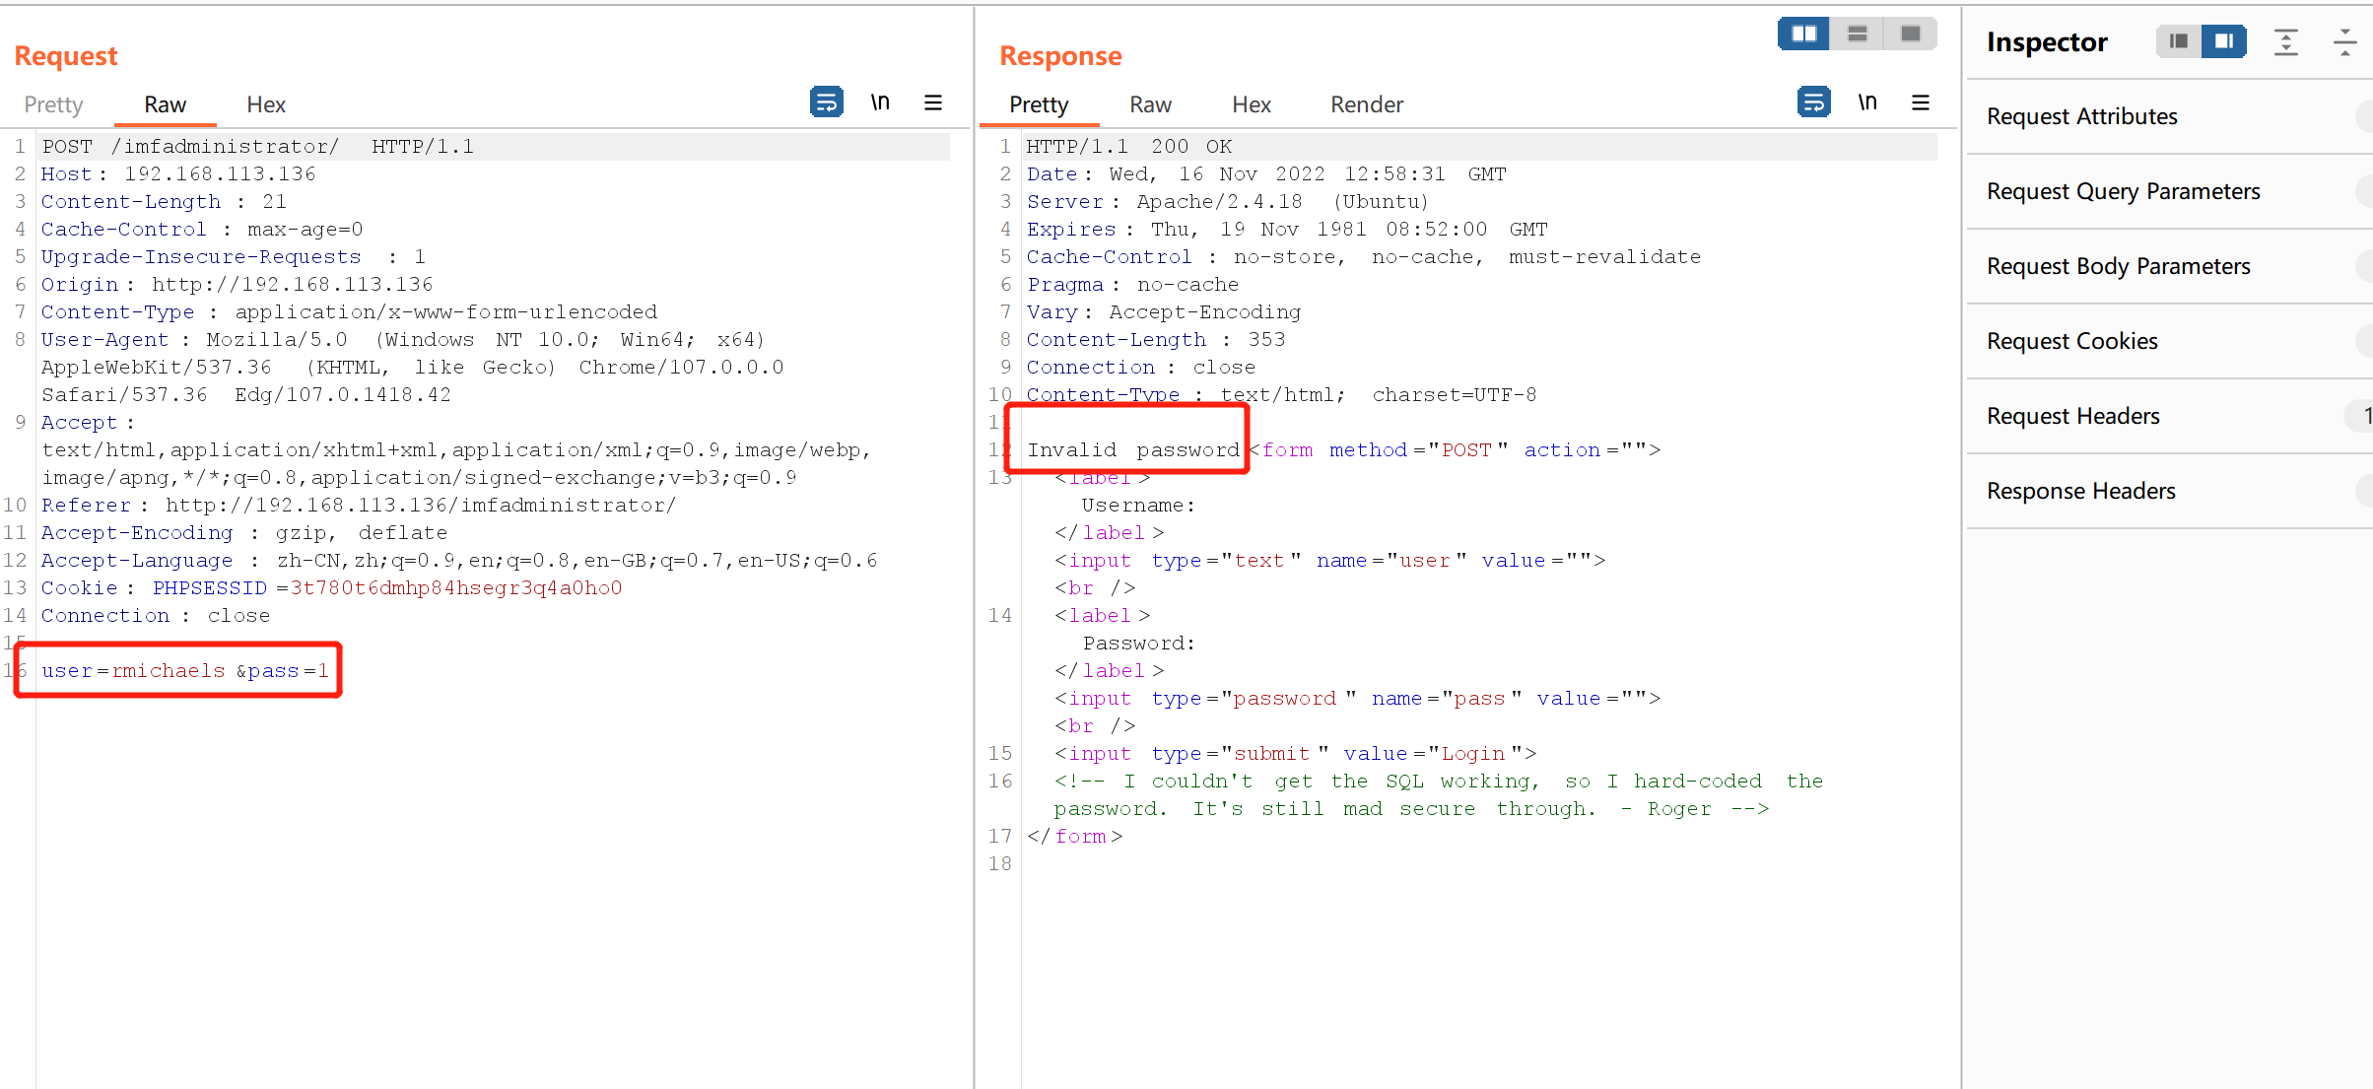Open the Response Render tab

(x=1366, y=104)
